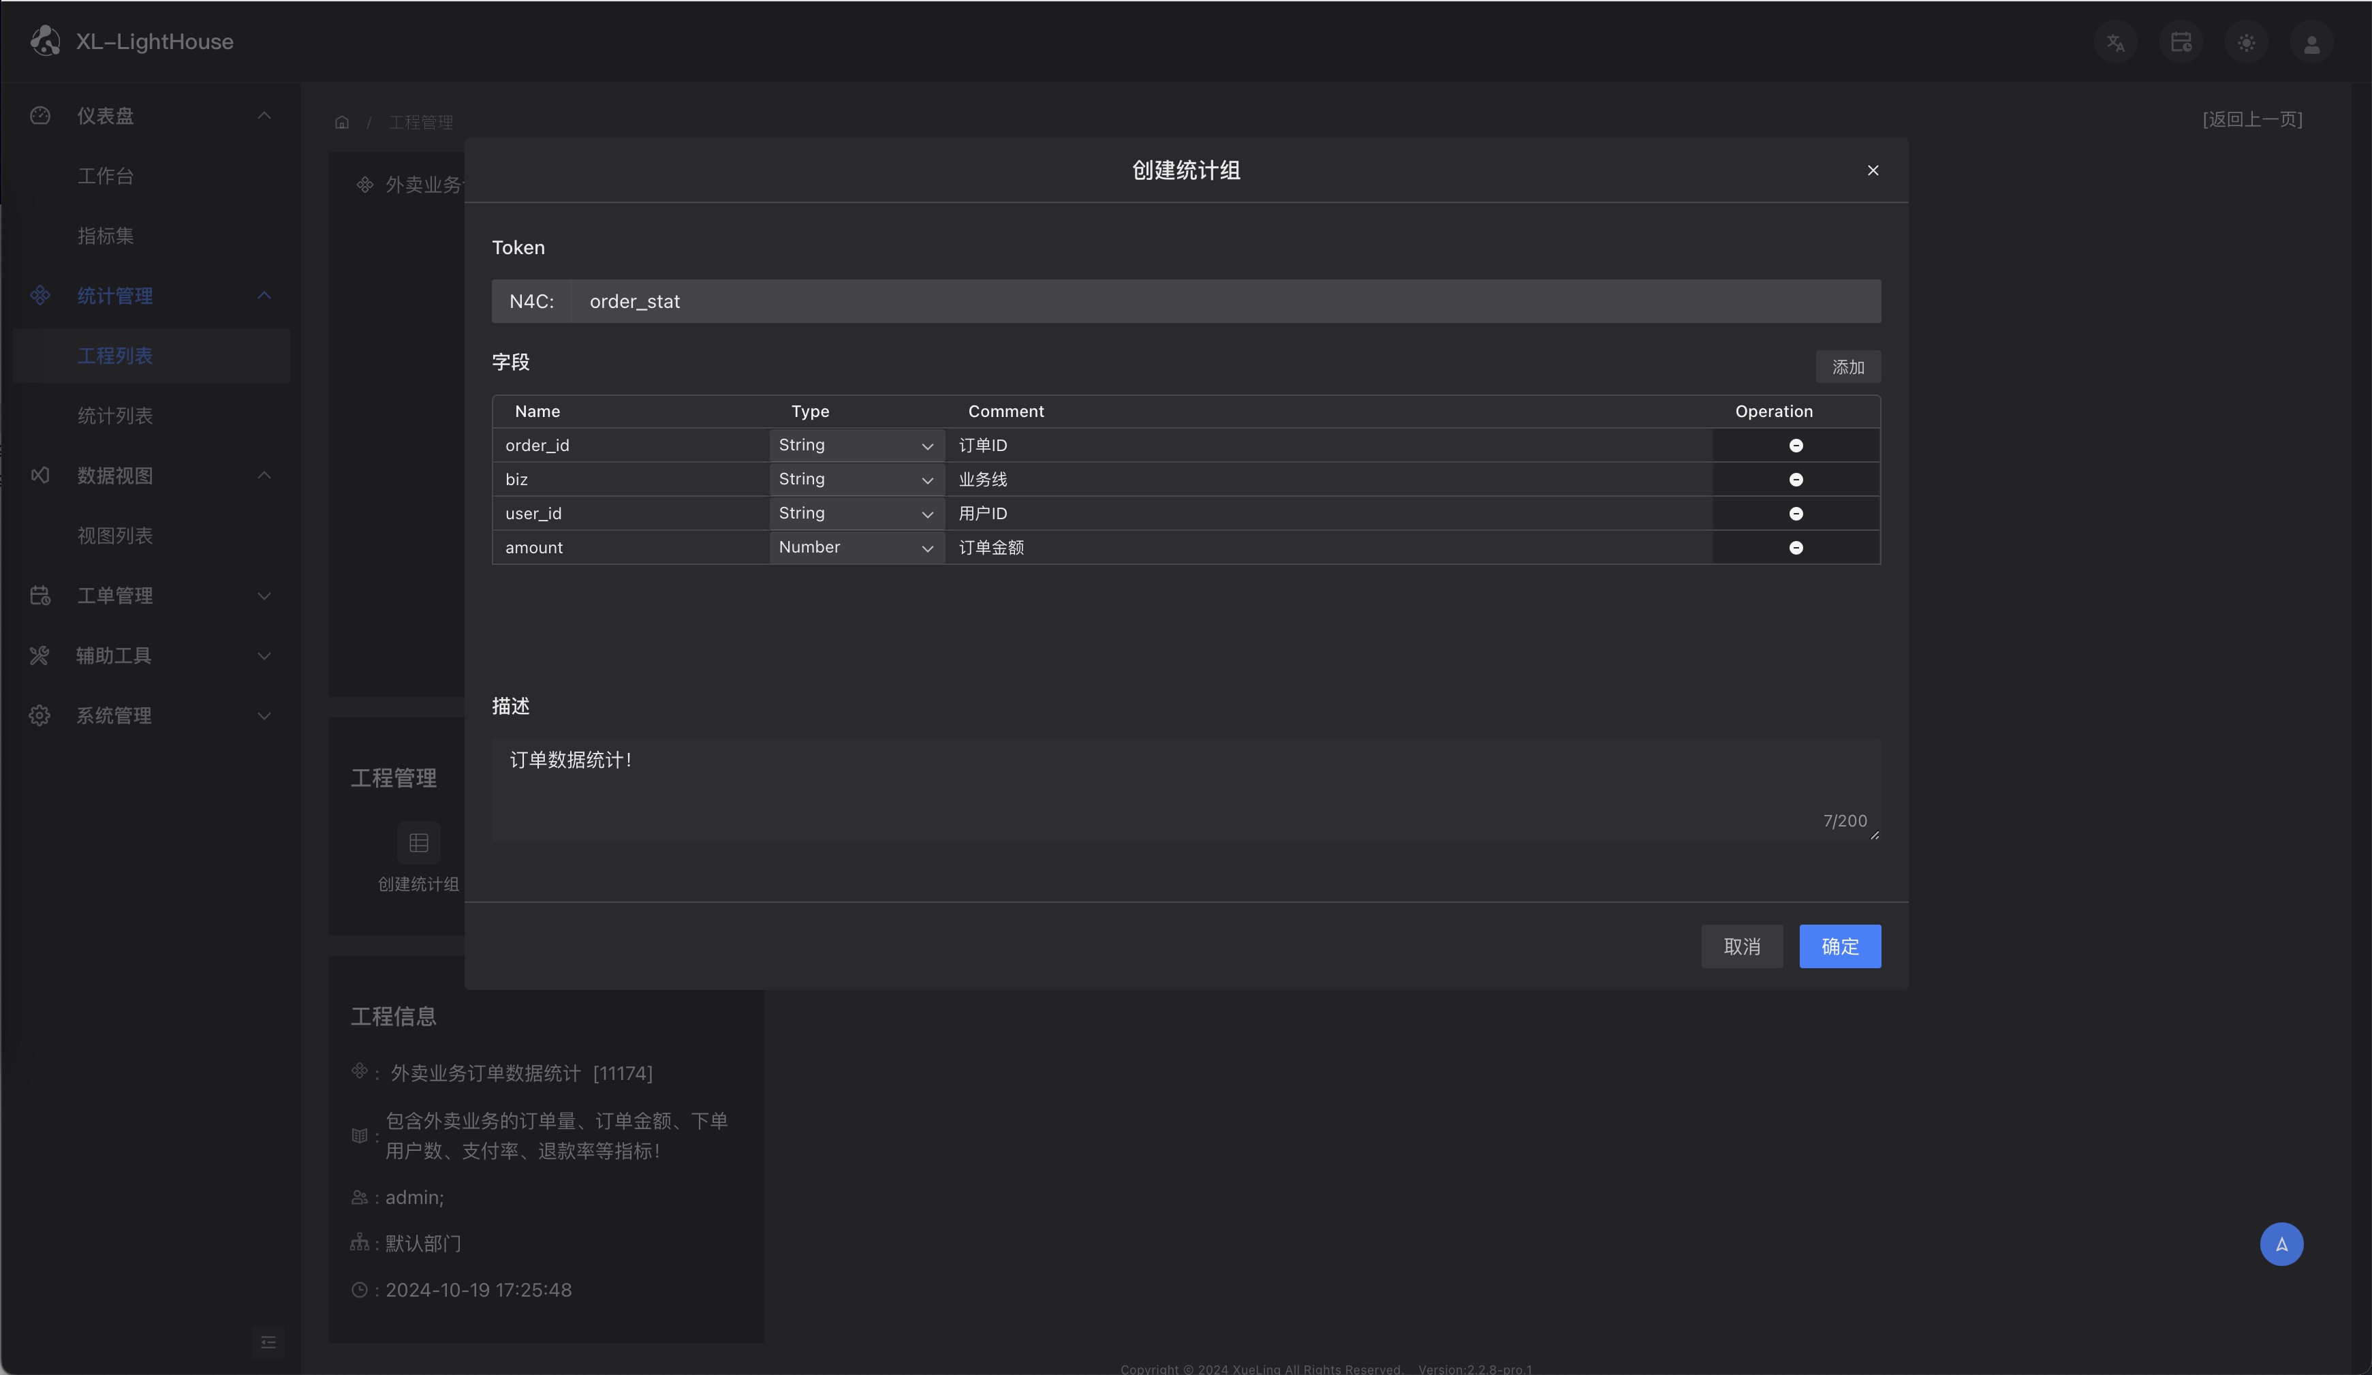Grab the textarea resize handle
Image resolution: width=2372 pixels, height=1375 pixels.
tap(1874, 835)
